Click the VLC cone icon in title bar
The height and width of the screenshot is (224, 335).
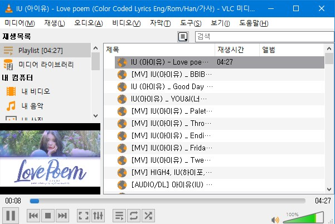click(x=8, y=8)
